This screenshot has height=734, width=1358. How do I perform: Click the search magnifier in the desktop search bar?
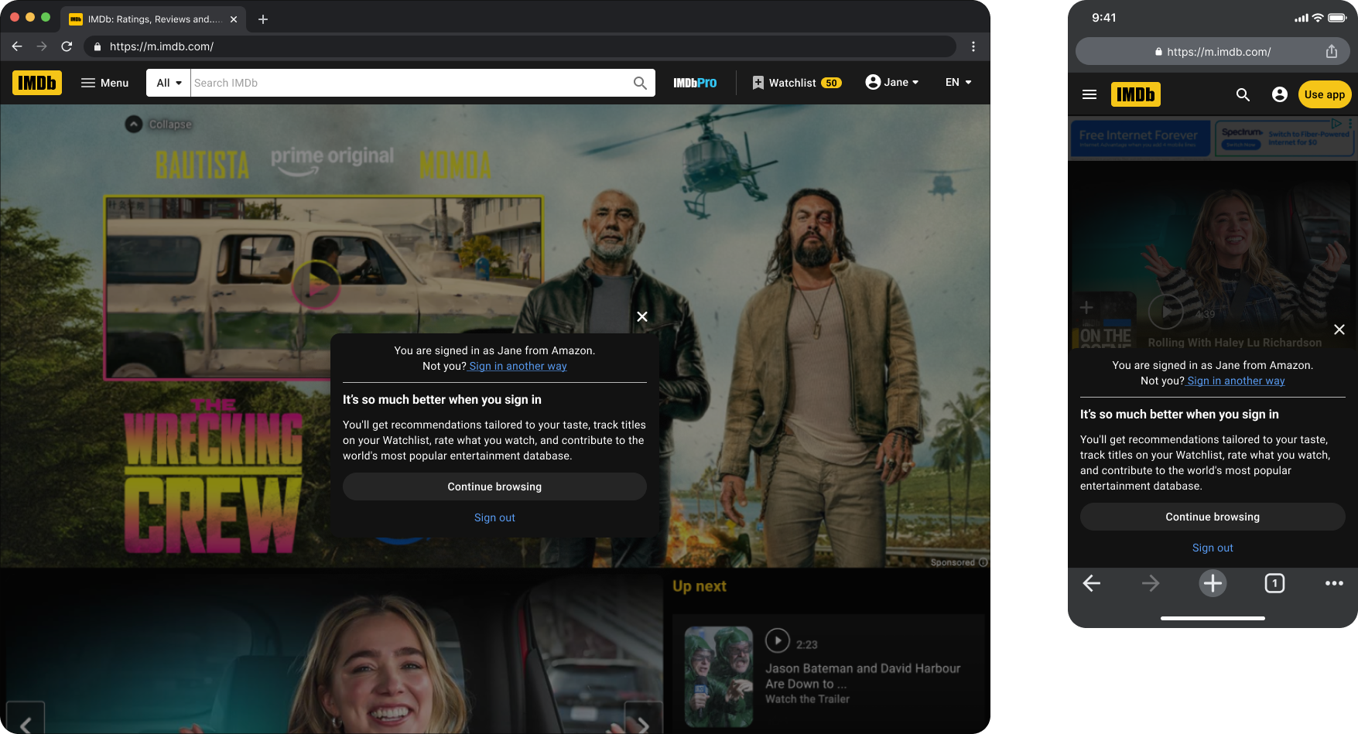[638, 82]
